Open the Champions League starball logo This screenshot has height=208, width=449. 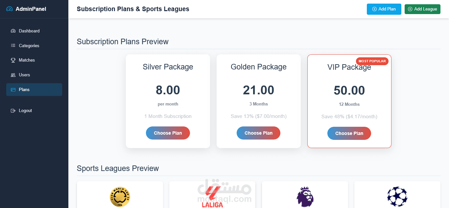397,197
